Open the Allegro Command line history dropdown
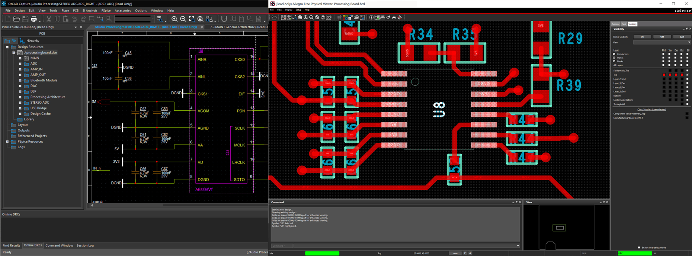692x256 pixels. [518, 246]
